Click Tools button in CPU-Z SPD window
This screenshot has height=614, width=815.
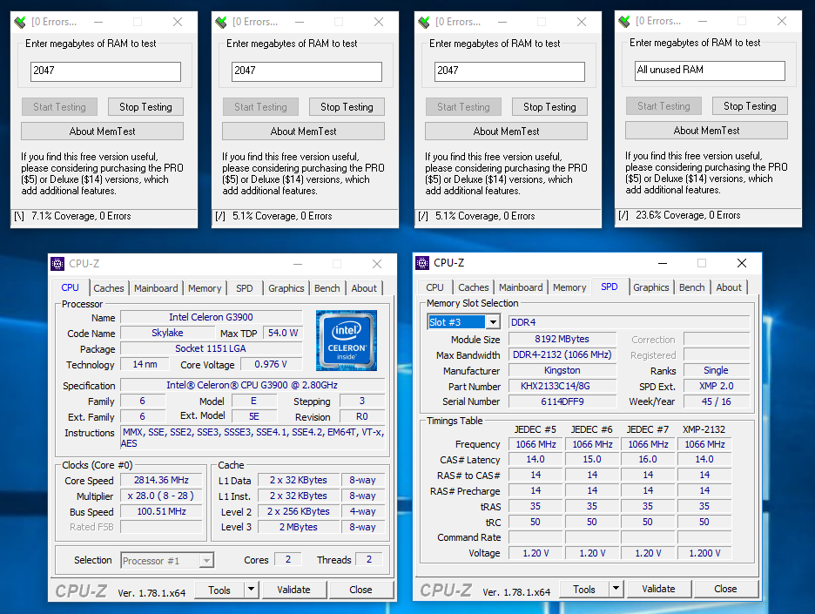(584, 589)
